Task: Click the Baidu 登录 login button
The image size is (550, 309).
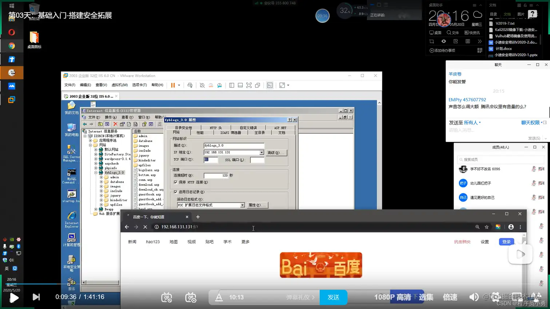Action: [506, 242]
